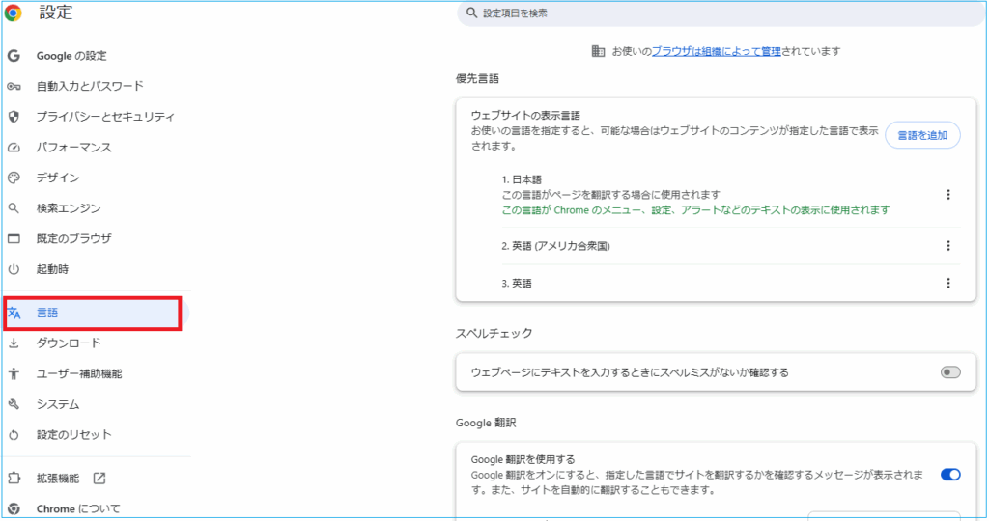The image size is (989, 521).
Task: Open the three-dot menu for 英語 (アメリカ合衆国)
Action: [948, 246]
